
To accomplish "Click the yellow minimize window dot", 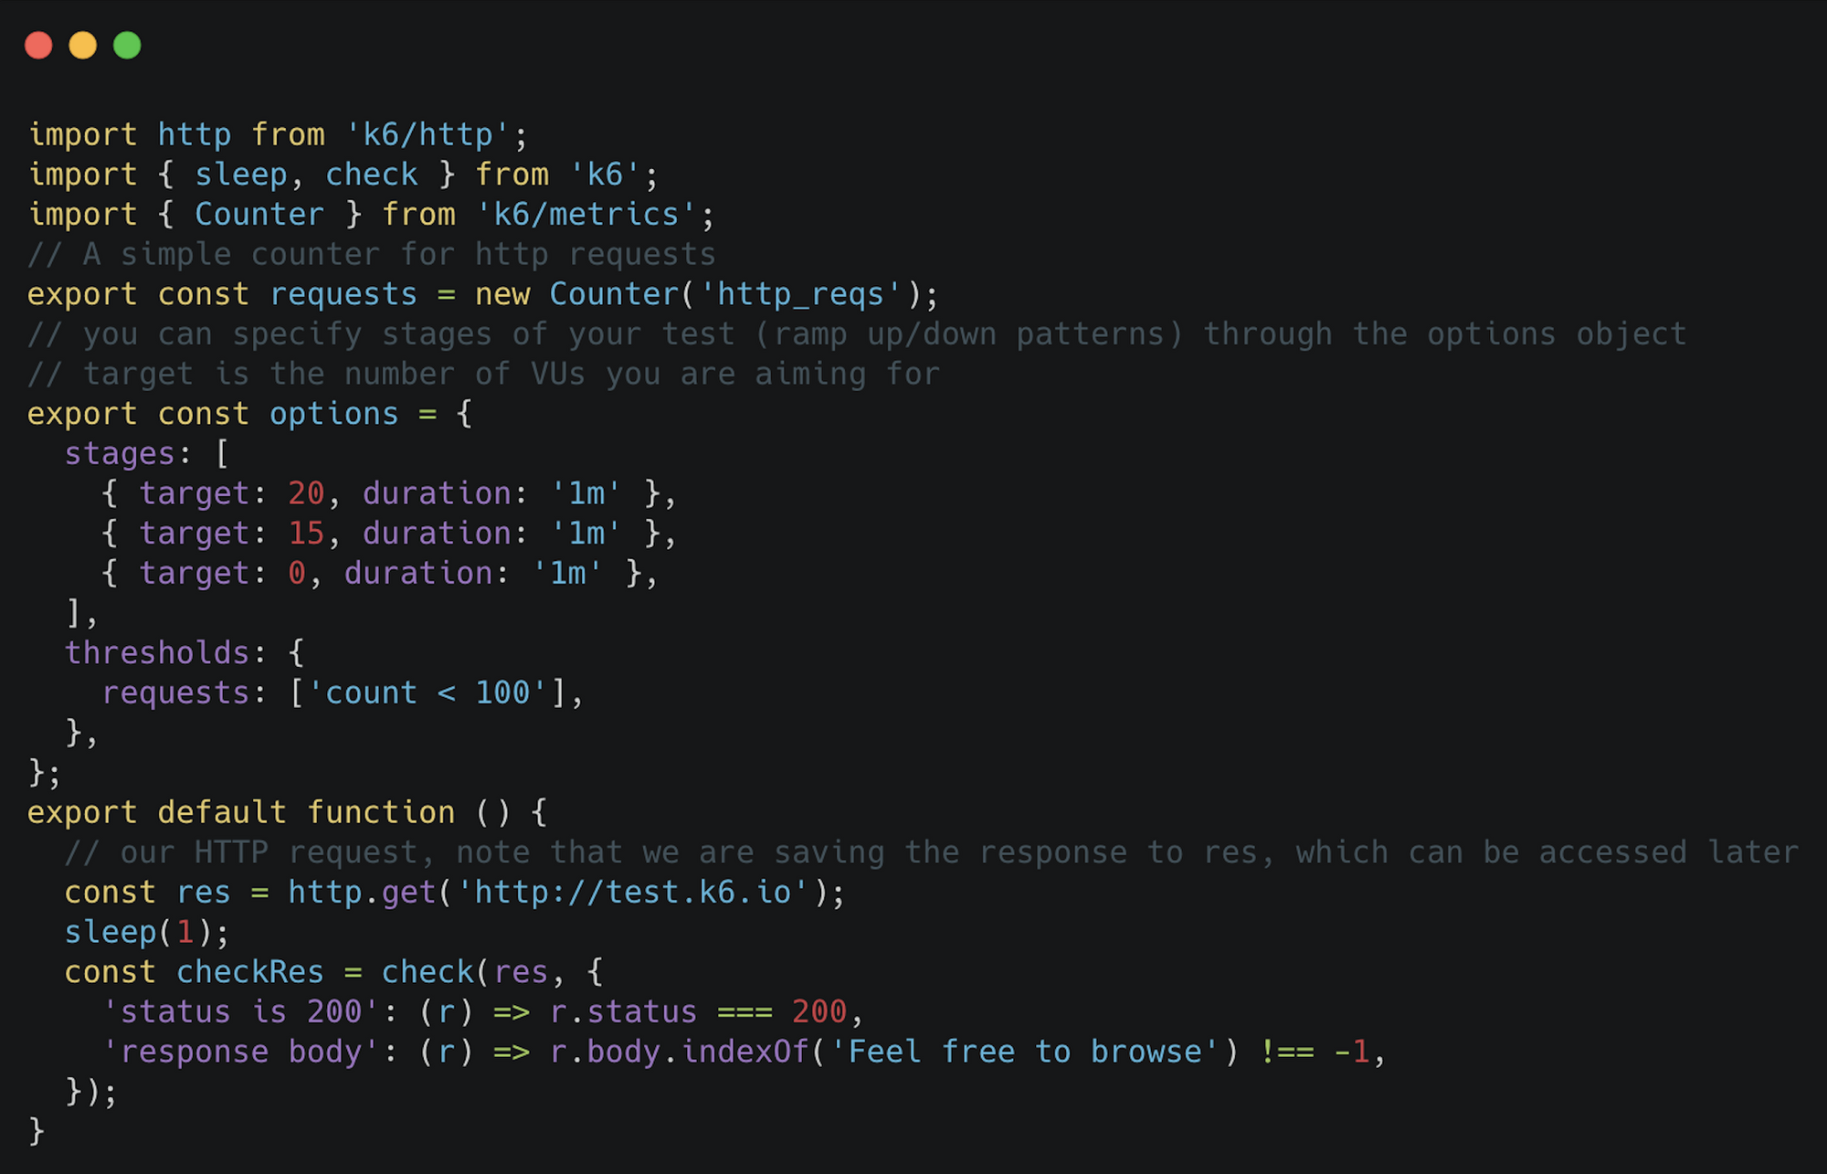I will 83,45.
